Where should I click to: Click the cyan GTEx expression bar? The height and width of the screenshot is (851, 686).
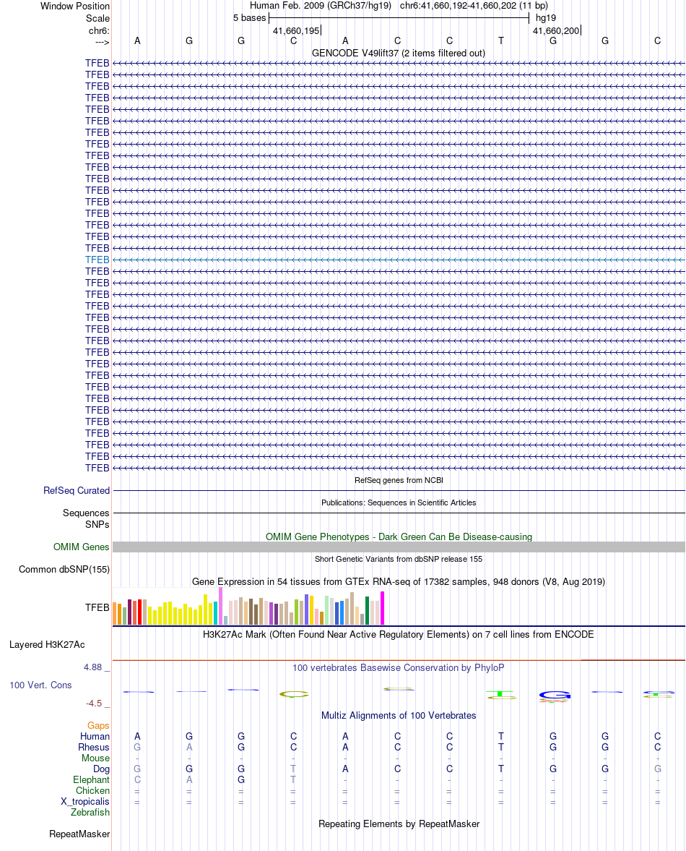tap(216, 613)
